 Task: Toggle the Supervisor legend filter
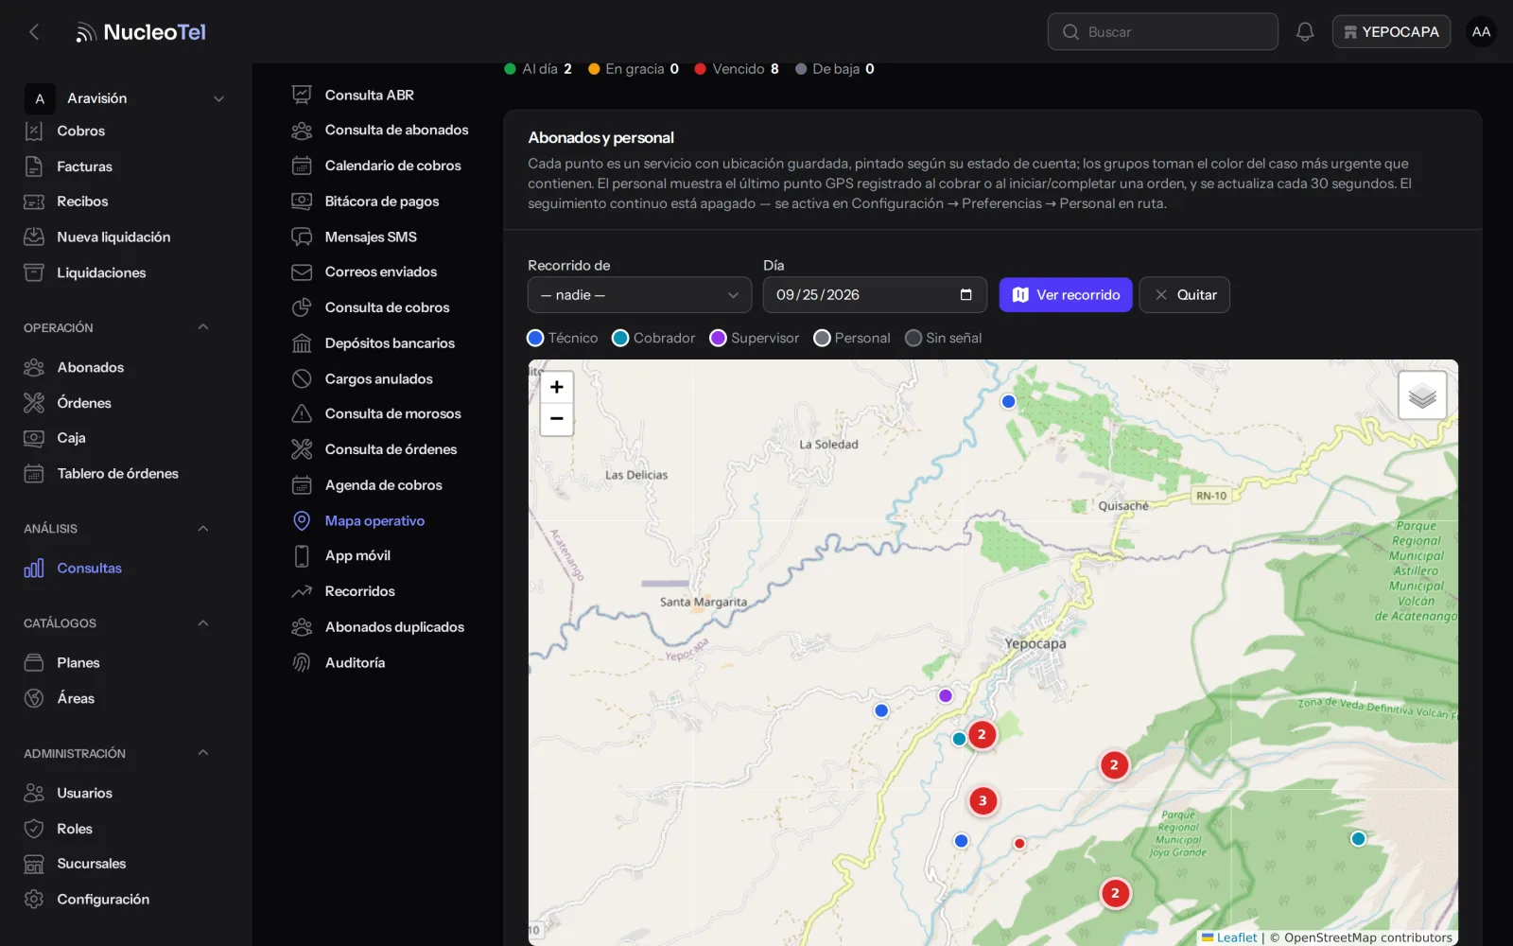click(755, 338)
